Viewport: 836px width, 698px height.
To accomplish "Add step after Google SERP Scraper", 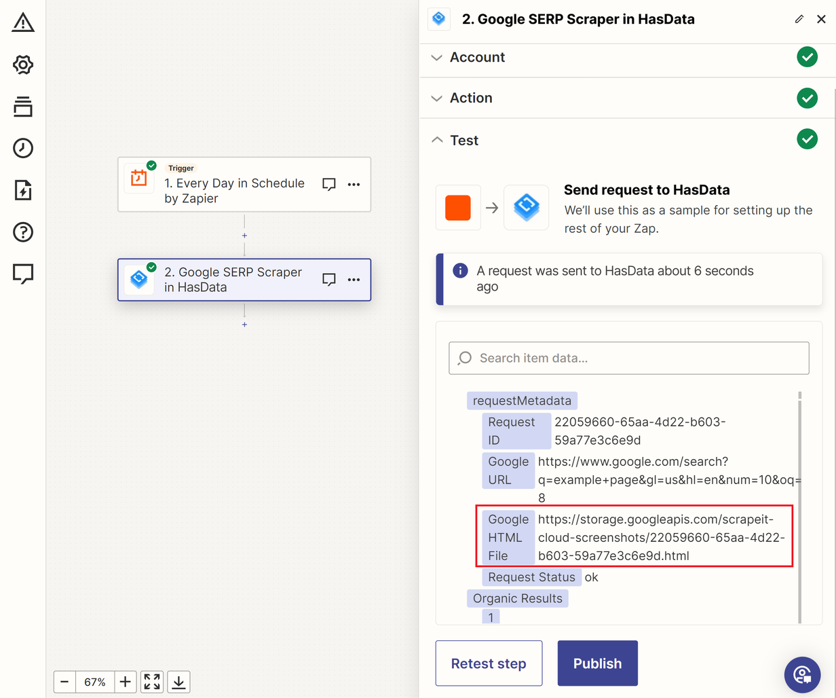I will pyautogui.click(x=244, y=325).
